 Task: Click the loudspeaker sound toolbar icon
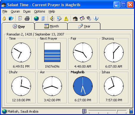52,18
